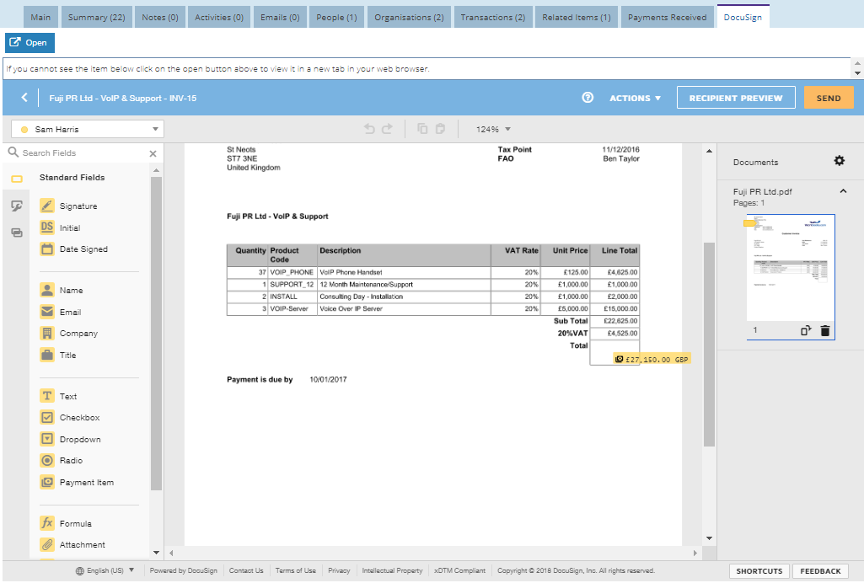The width and height of the screenshot is (864, 583).
Task: Open the Payments Received tab
Action: 668,17
